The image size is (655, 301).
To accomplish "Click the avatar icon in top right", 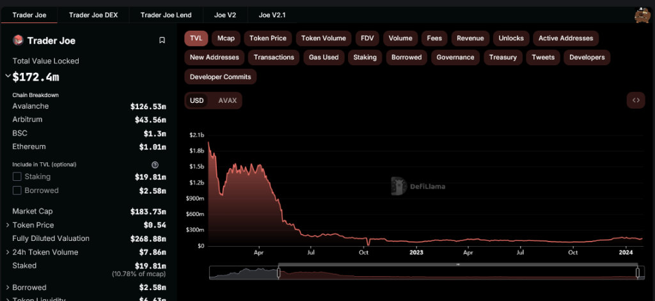I will pyautogui.click(x=641, y=14).
